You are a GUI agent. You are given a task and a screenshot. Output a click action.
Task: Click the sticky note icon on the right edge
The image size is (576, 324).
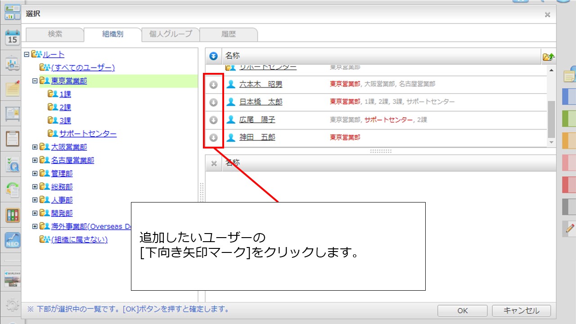point(568,76)
